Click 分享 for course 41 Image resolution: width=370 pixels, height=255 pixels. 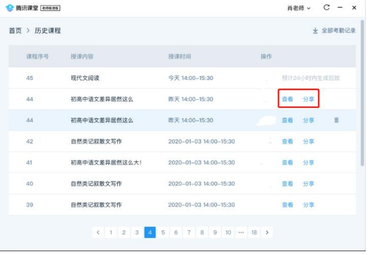pos(308,162)
